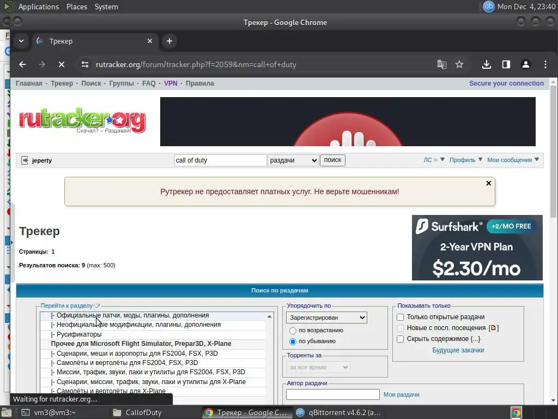Select Официальные патчи, моды section row
Viewport: 558px width, 419px height.
pyautogui.click(x=153, y=315)
